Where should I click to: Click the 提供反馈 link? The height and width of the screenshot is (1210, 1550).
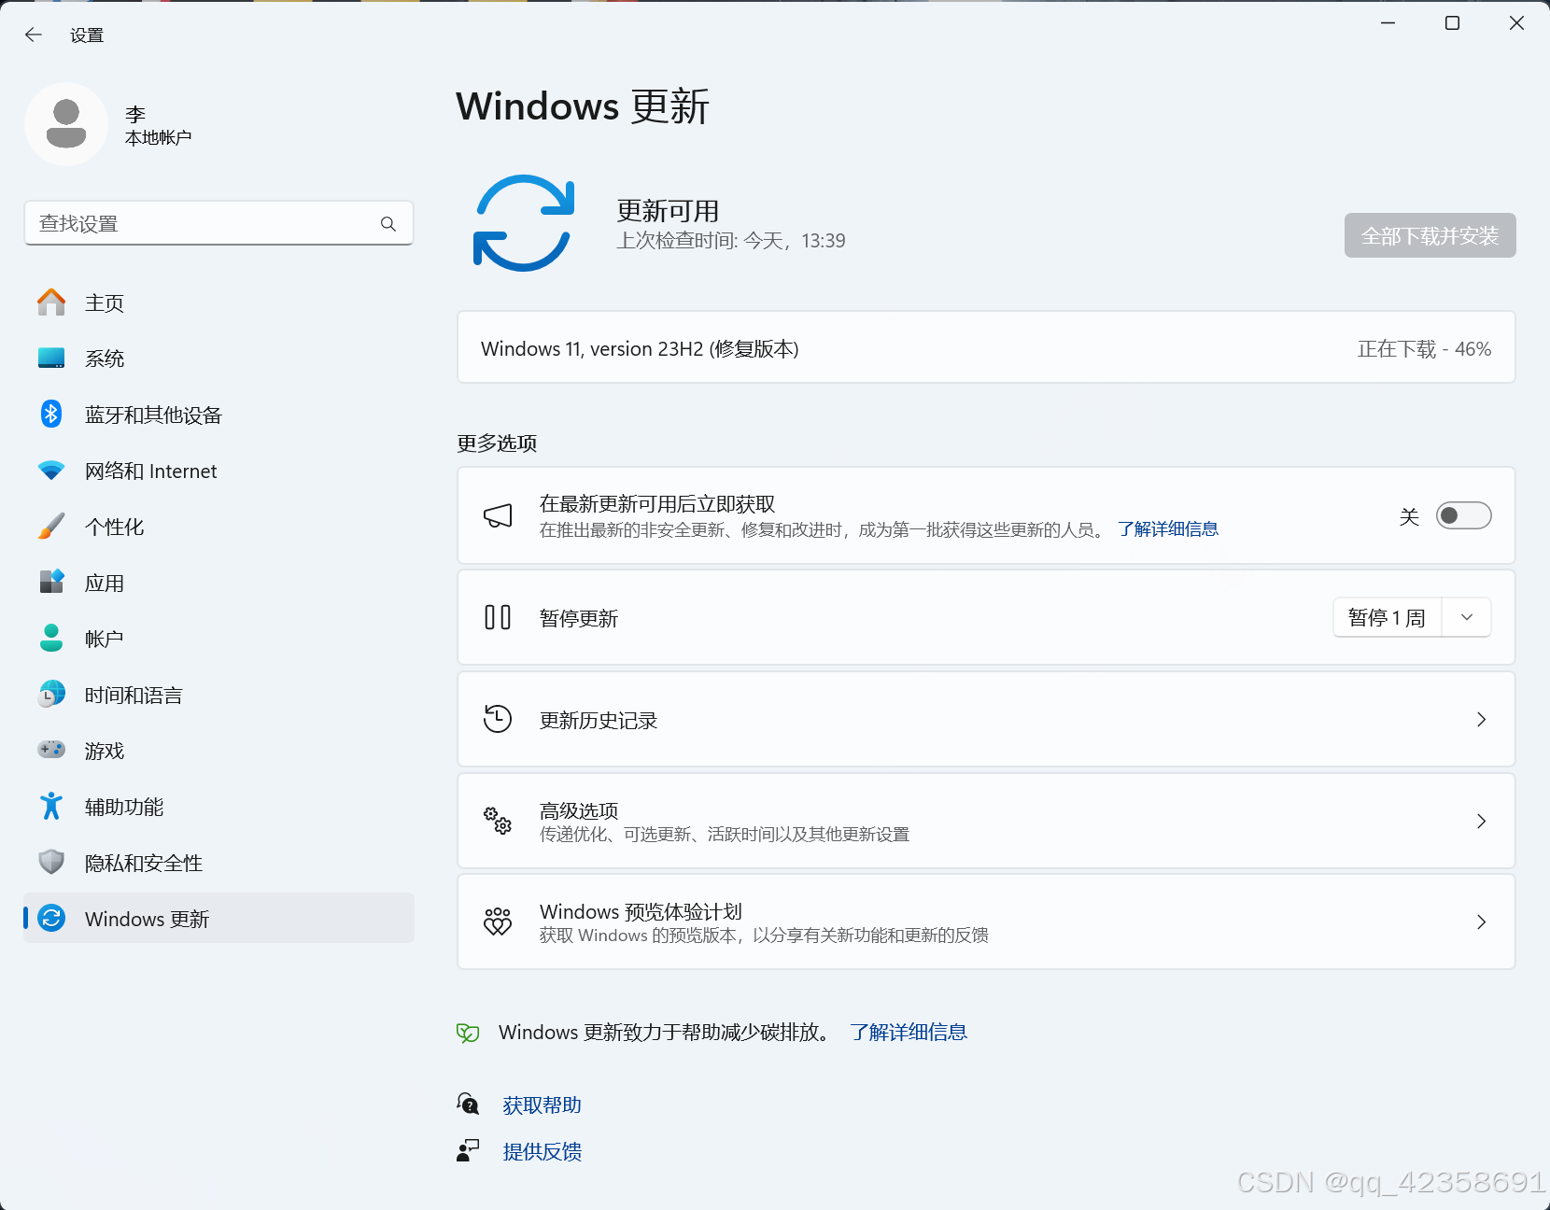542,1151
